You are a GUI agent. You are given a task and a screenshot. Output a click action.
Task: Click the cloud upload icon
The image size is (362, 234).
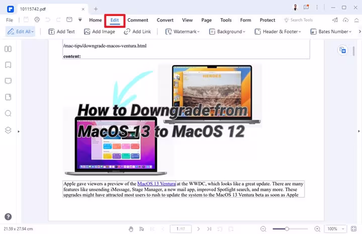tap(345, 20)
